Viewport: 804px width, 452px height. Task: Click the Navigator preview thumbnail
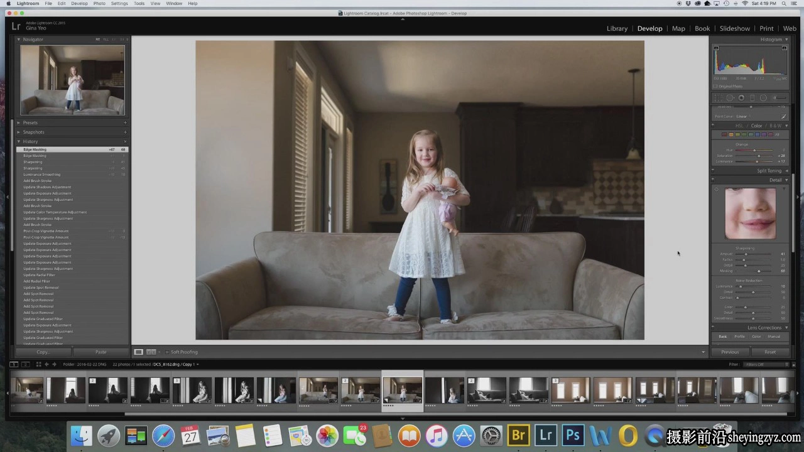tap(72, 80)
